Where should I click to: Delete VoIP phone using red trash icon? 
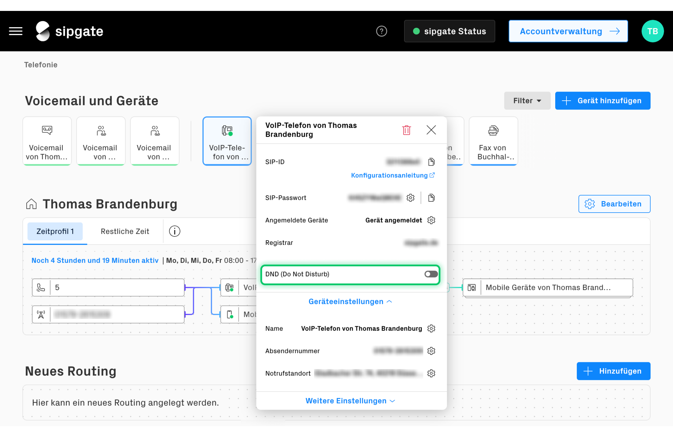406,130
